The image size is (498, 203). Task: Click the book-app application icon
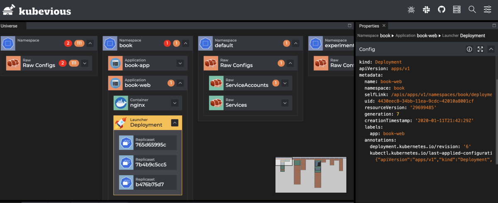click(115, 63)
